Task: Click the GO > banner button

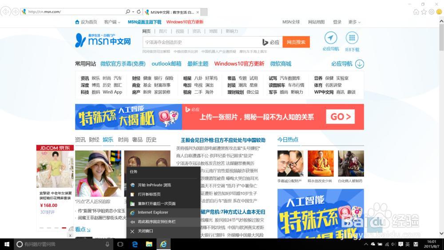Action: [x=341, y=117]
